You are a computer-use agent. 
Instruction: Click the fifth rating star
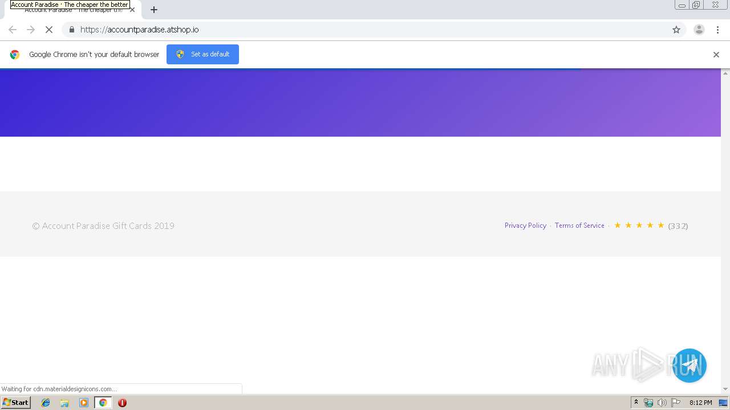coord(661,225)
